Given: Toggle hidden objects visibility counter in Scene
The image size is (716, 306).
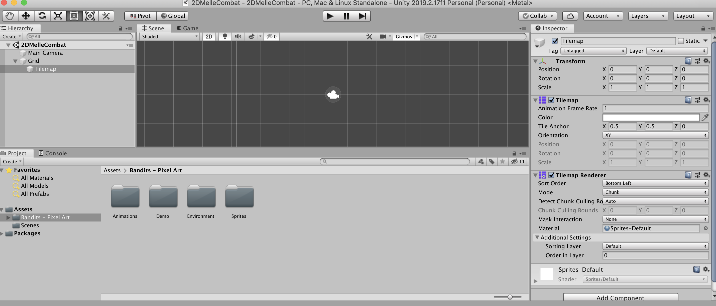Looking at the screenshot, I should point(272,36).
